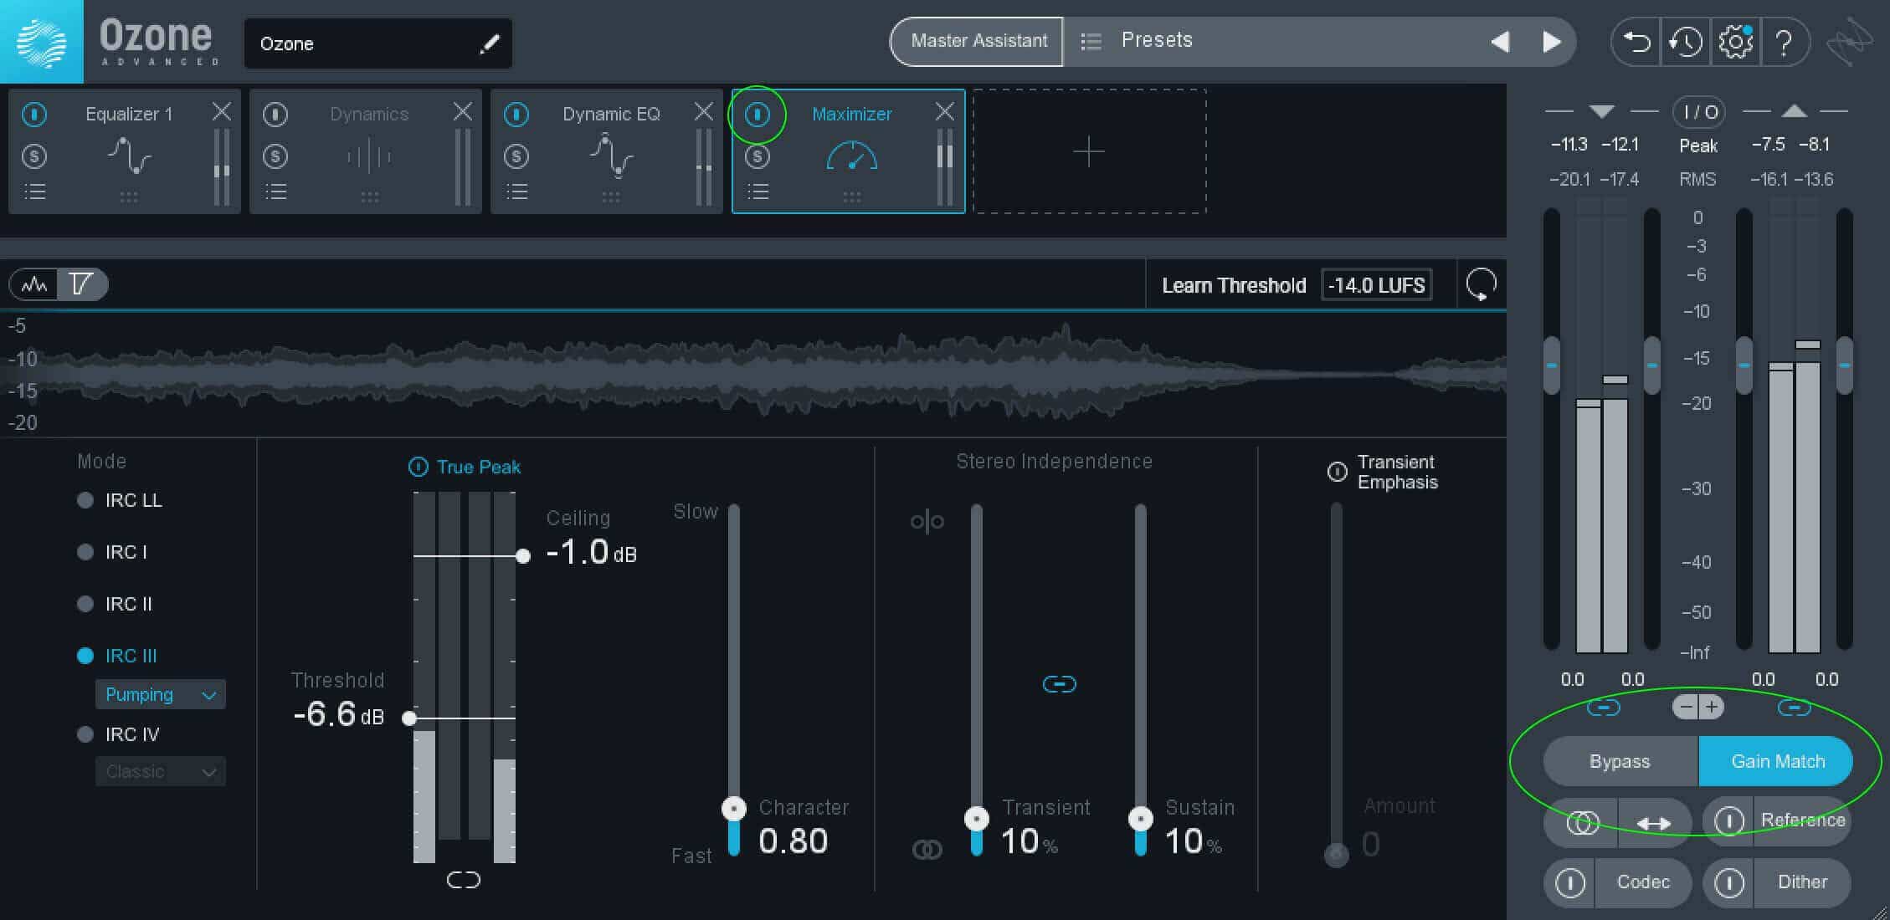Viewport: 1890px width, 920px height.
Task: Select IRC IV mode
Action: pos(85,734)
